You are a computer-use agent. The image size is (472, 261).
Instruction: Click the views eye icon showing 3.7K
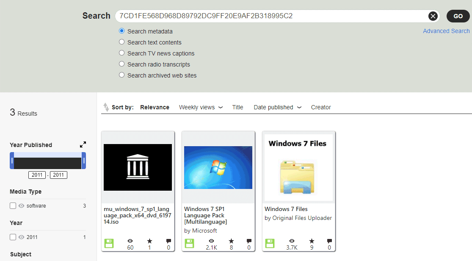tap(292, 241)
